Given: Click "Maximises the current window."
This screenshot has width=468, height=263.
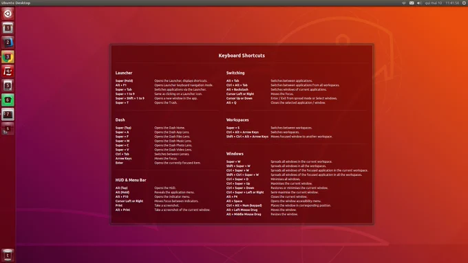Looking at the screenshot, I should (x=291, y=183).
